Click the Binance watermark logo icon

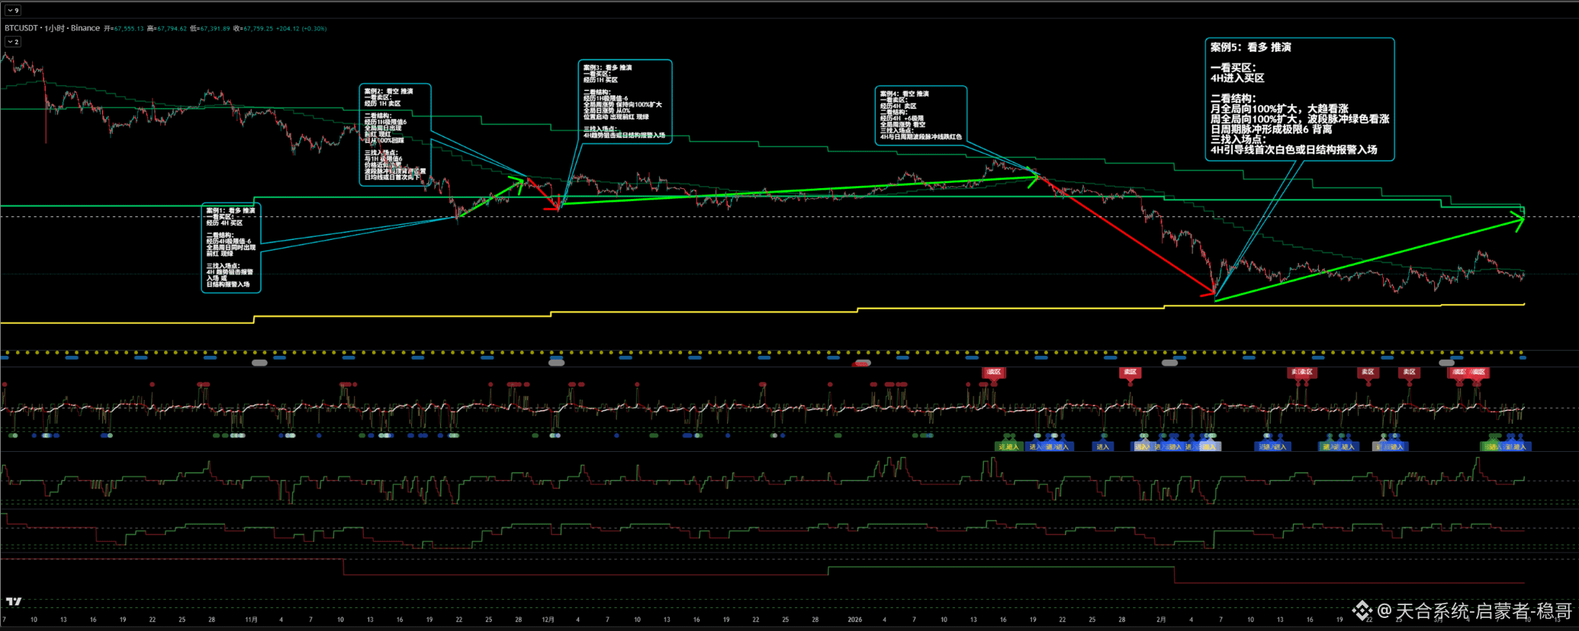[1362, 610]
